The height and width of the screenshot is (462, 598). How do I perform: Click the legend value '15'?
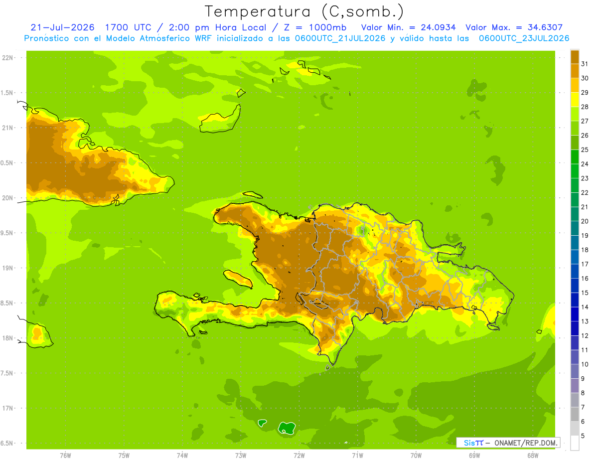pyautogui.click(x=585, y=293)
